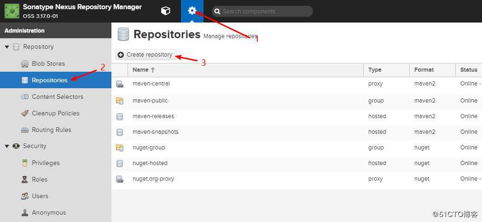Open Content Selectors in the sidebar
This screenshot has height=222, width=482.
point(56,97)
